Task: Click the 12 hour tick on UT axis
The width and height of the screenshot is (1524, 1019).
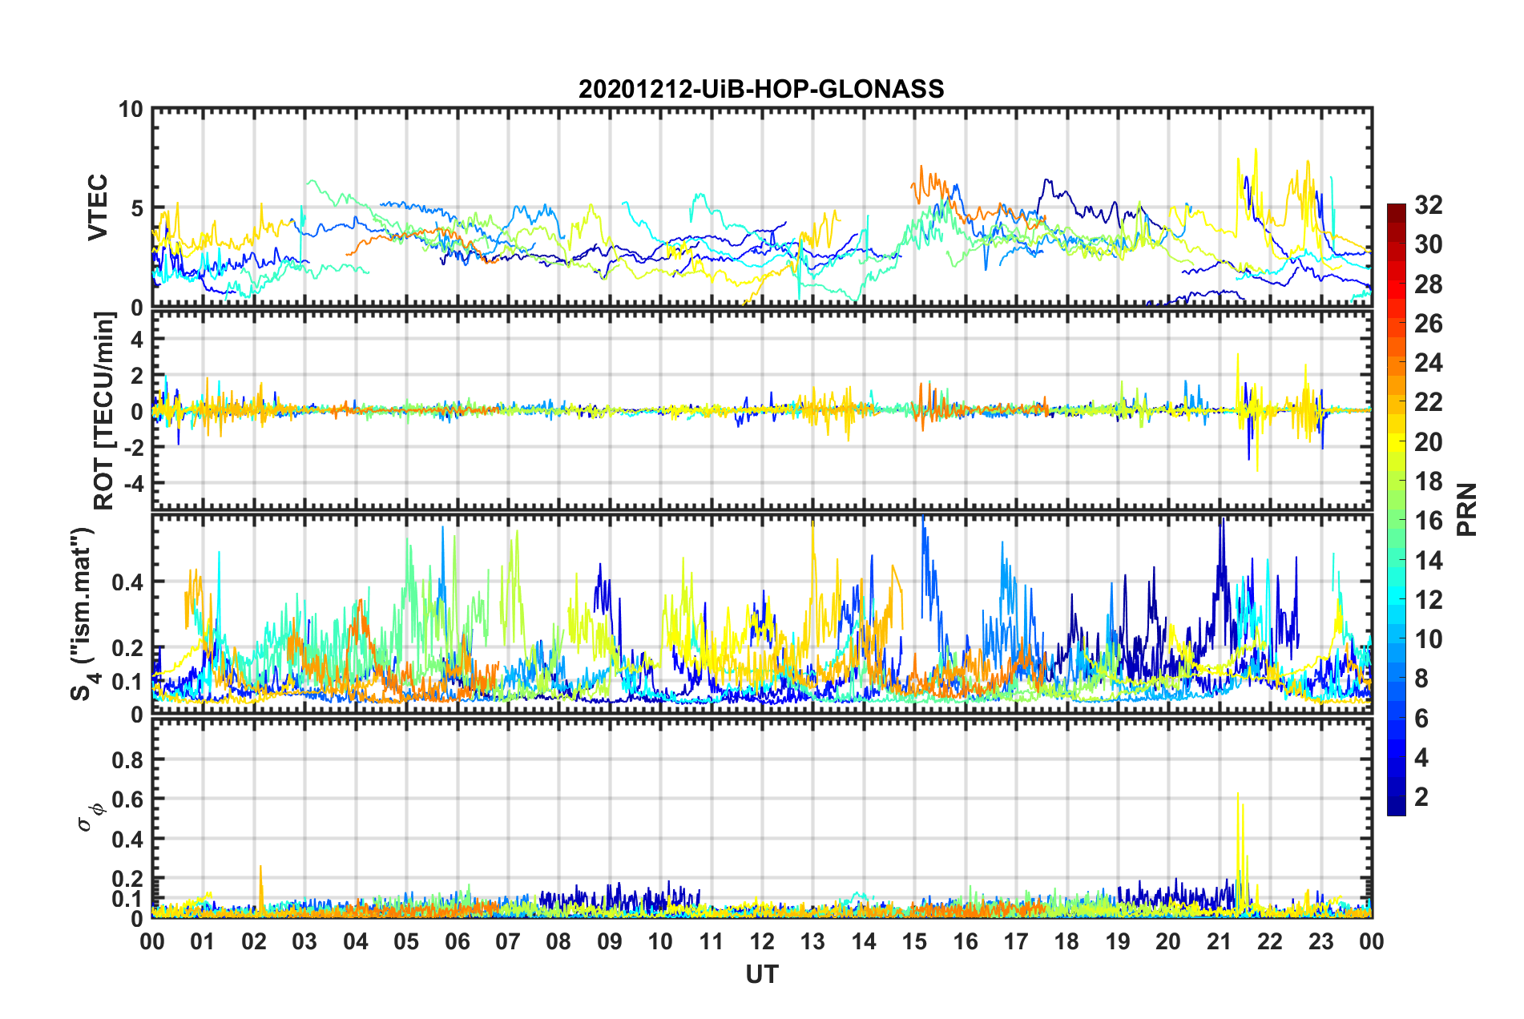Action: (762, 940)
